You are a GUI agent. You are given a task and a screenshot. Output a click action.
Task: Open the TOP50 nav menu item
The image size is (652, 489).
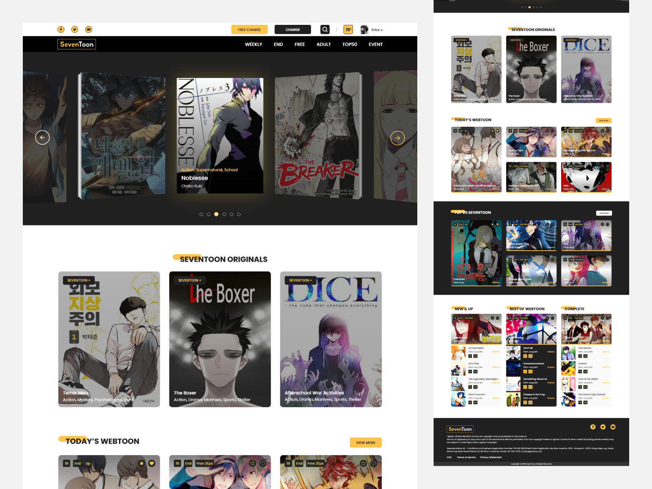pos(350,44)
